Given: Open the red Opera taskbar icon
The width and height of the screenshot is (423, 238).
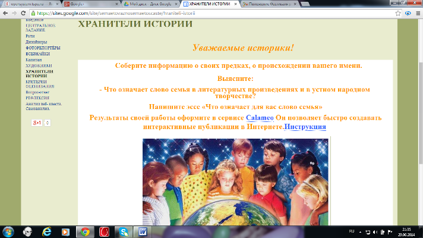Looking at the screenshot, I should pos(104,232).
